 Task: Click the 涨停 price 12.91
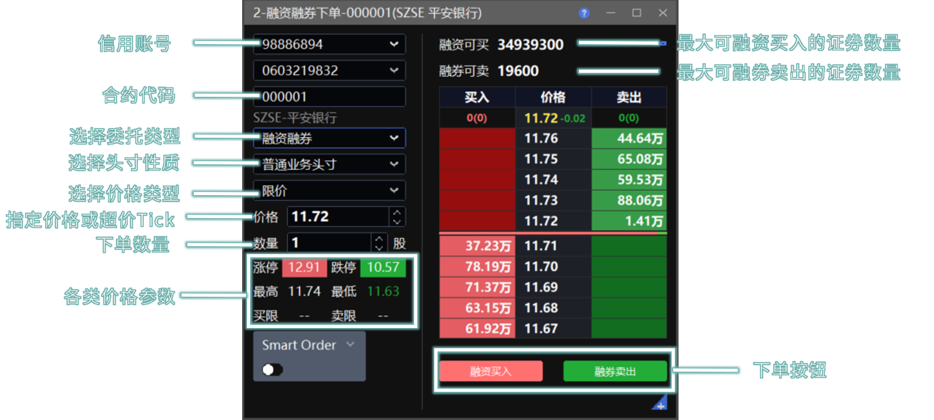[x=304, y=267]
